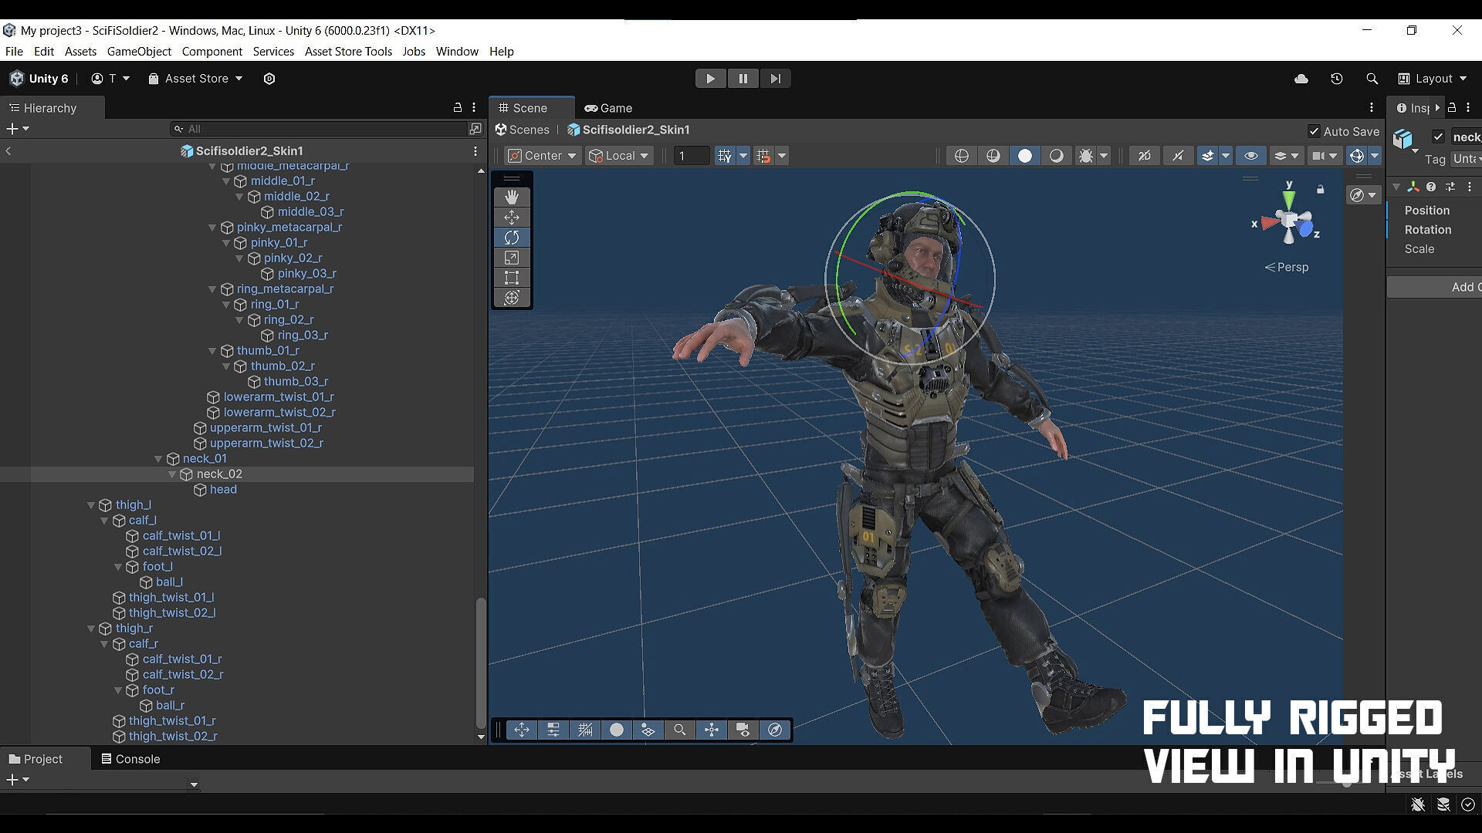Click the Pause button

coord(743,79)
